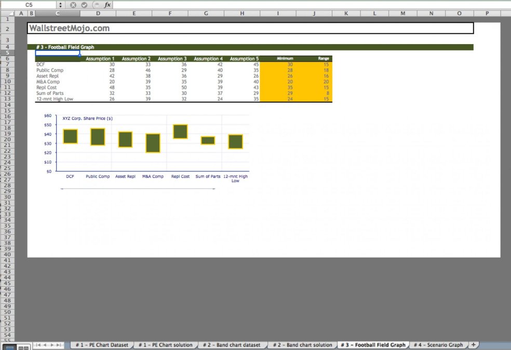
Task: Click the Name Box showing C5
Action: point(29,5)
